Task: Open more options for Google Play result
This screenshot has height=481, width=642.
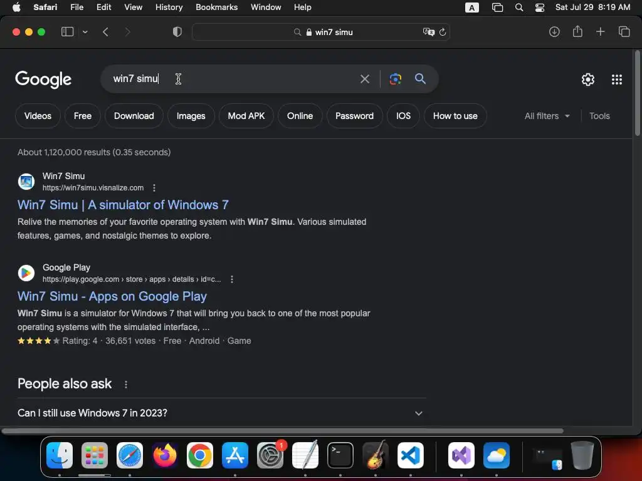Action: pyautogui.click(x=232, y=279)
